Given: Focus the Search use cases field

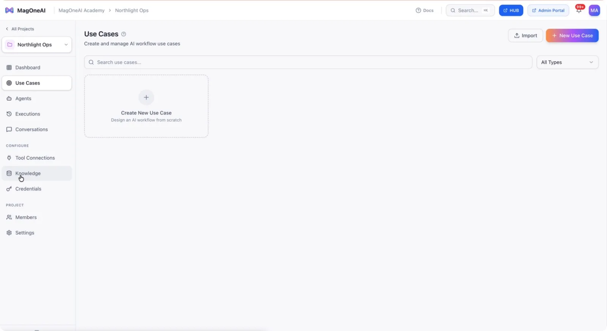Looking at the screenshot, I should pos(308,62).
